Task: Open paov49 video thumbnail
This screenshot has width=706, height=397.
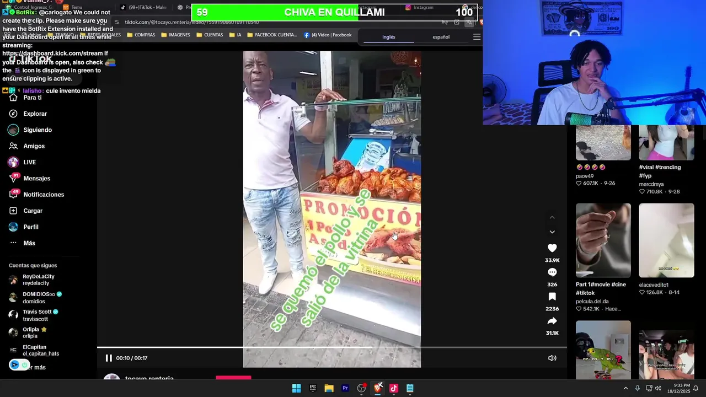Action: coord(603,142)
